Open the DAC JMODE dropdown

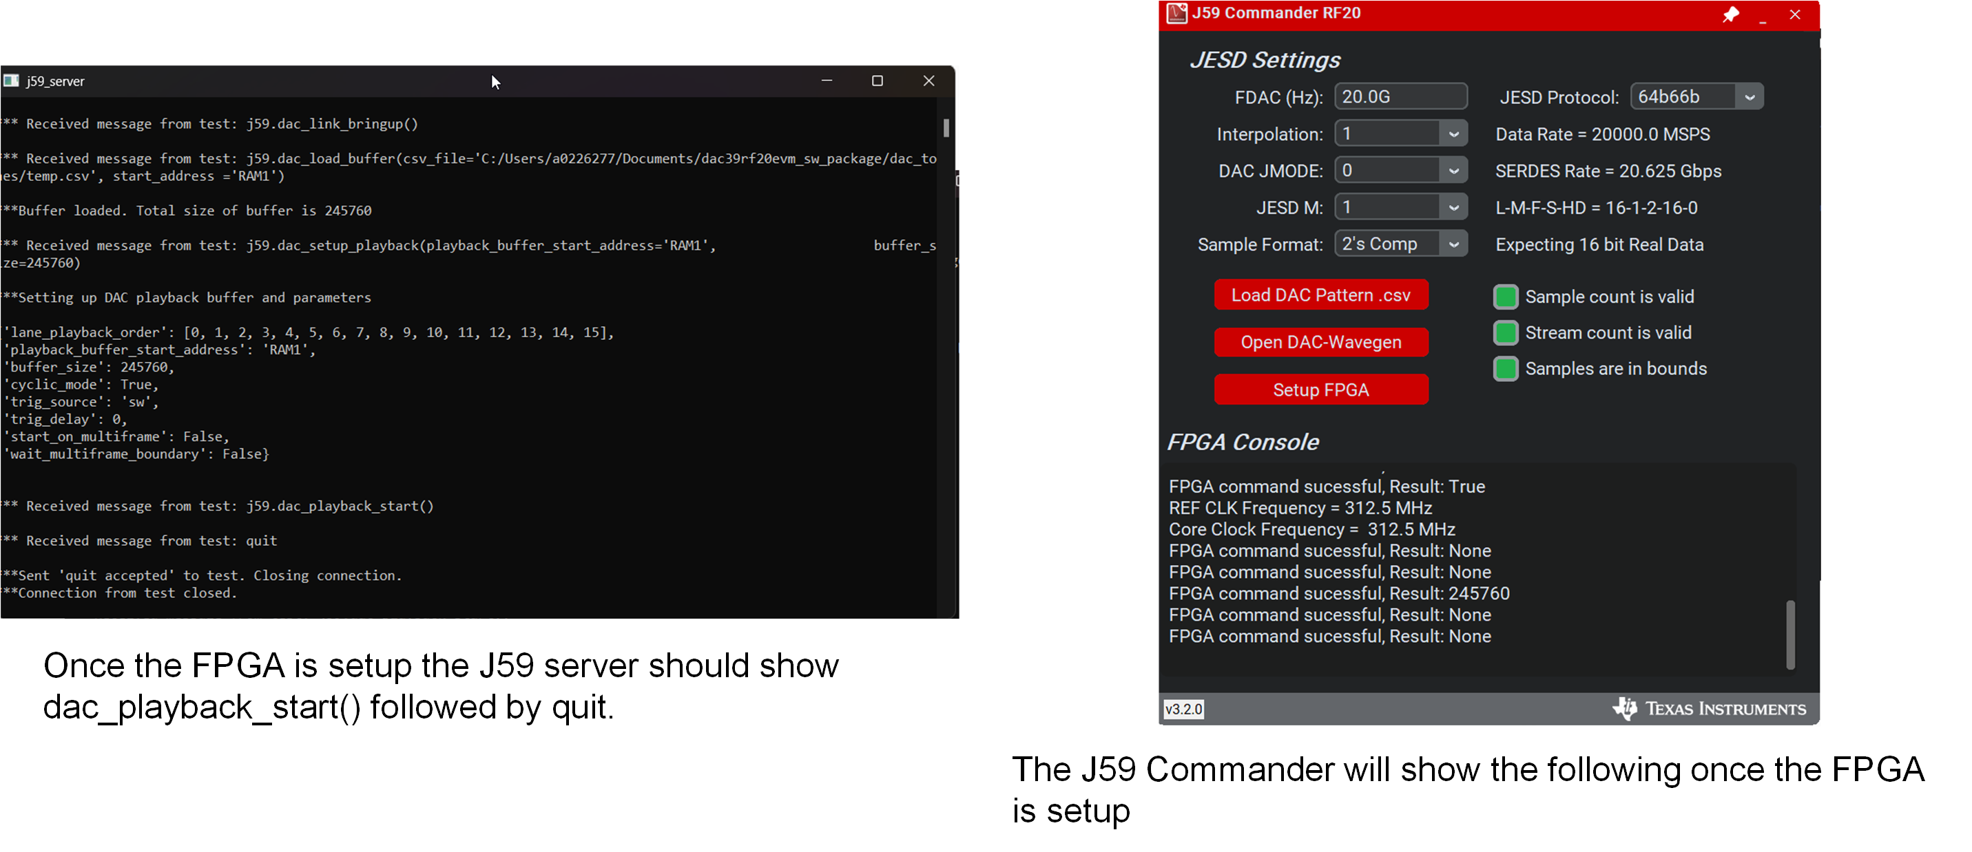click(x=1455, y=170)
